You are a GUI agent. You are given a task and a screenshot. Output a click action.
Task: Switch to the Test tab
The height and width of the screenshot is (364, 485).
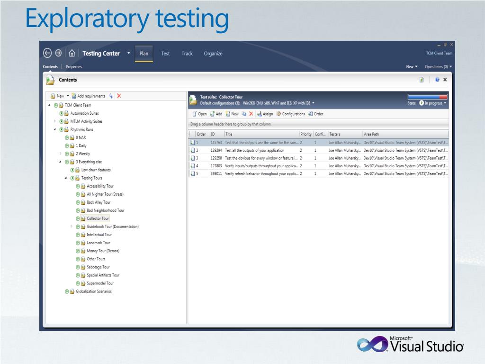165,54
